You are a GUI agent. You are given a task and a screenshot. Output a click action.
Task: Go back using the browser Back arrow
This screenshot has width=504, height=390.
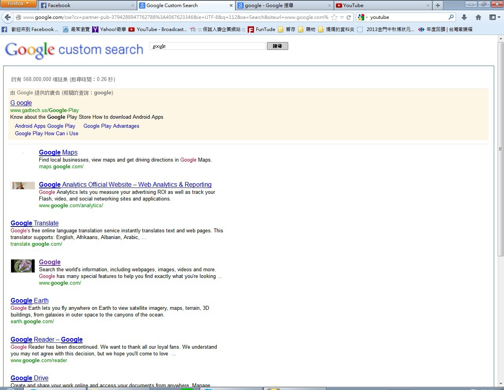[x=8, y=17]
